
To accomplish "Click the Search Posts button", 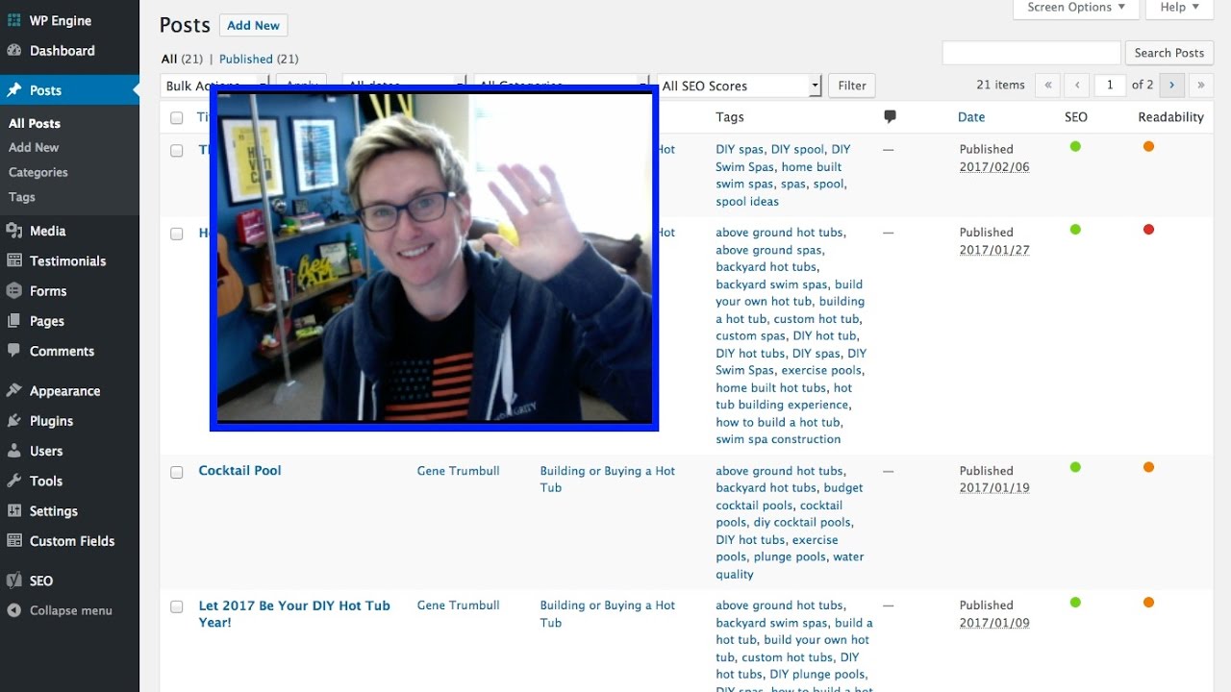I will (1169, 53).
